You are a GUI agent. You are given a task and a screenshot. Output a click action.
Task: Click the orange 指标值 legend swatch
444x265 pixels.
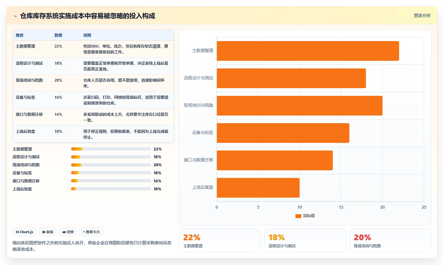click(x=298, y=216)
